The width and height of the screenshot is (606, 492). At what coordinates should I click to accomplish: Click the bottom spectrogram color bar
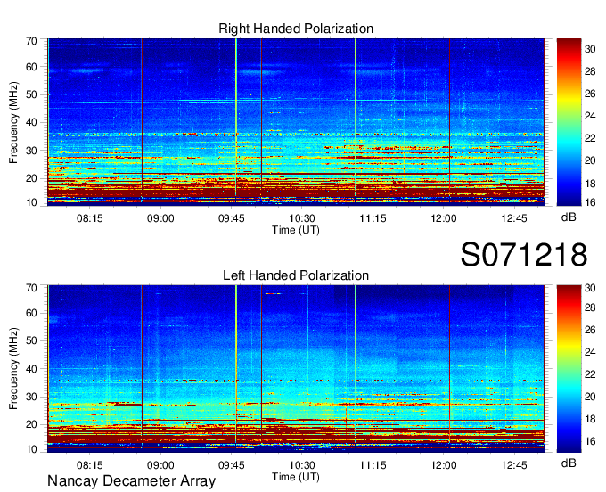[x=569, y=369]
